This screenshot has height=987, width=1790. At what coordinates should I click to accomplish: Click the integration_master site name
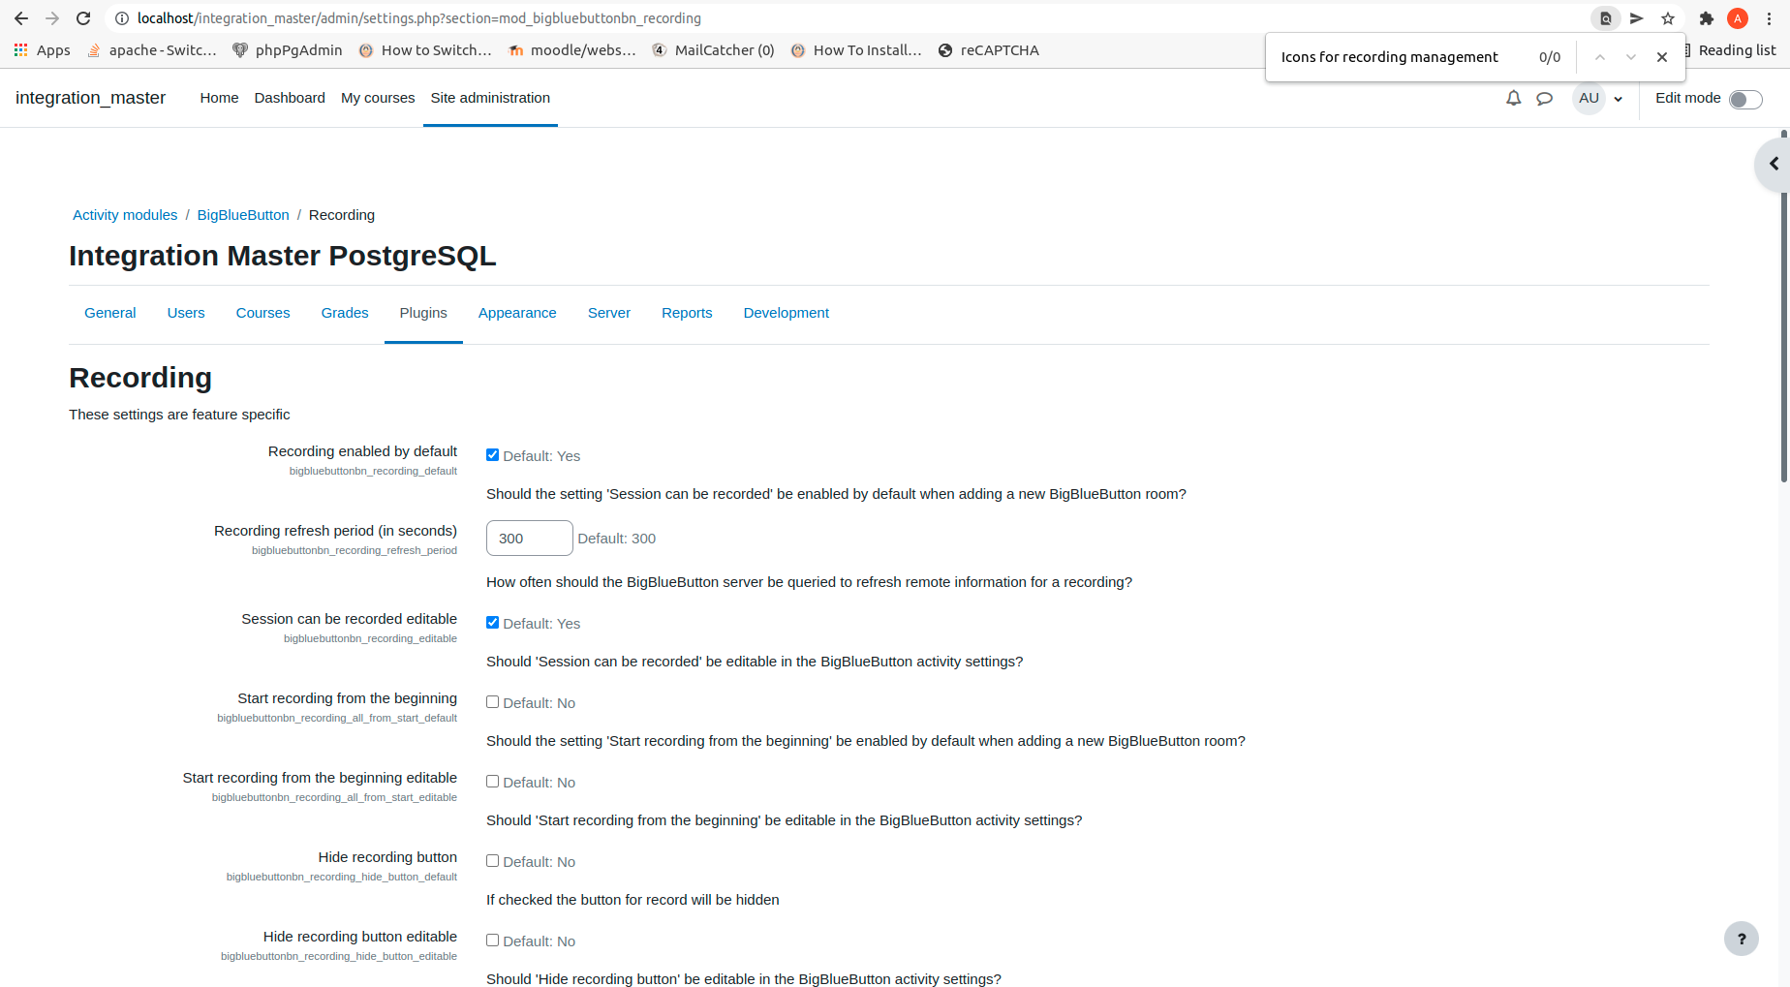[91, 98]
